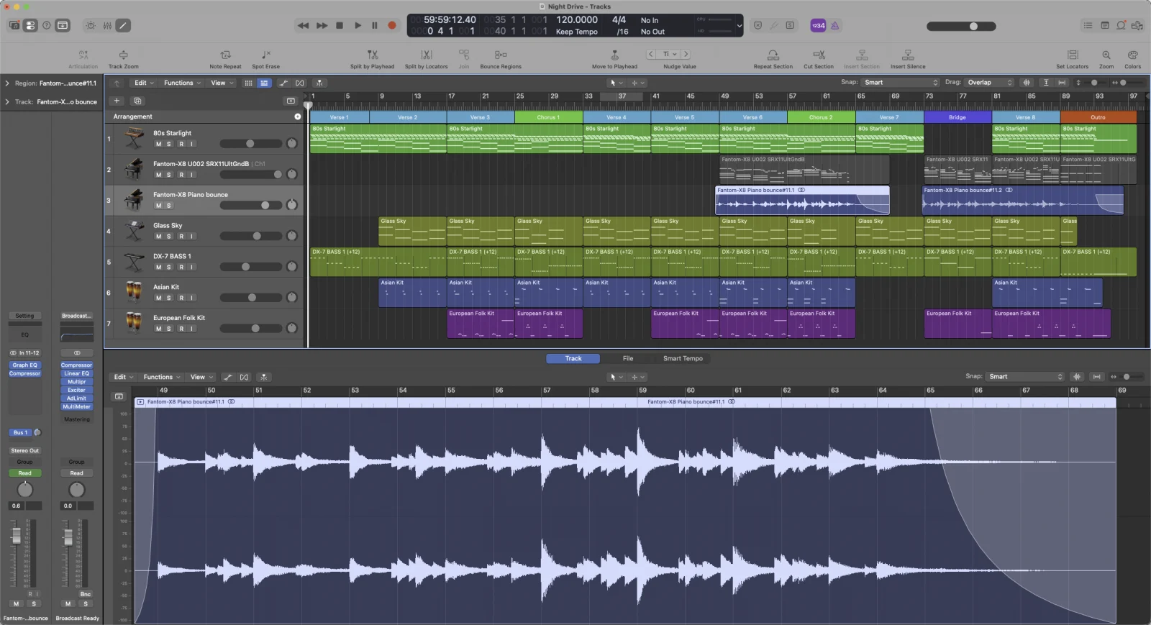Viewport: 1151px width, 625px height.
Task: Click the Graph EQ plugin slot
Action: pos(24,365)
